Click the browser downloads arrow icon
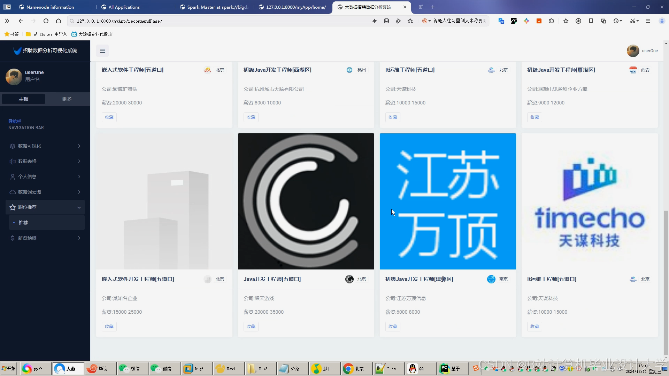Image resolution: width=669 pixels, height=376 pixels. [x=578, y=21]
